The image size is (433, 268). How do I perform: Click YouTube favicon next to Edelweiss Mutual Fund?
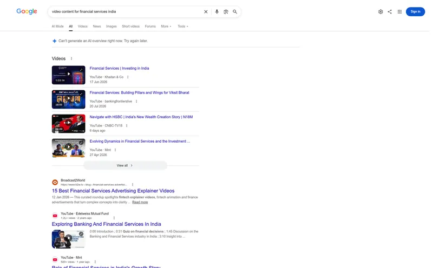click(55, 216)
